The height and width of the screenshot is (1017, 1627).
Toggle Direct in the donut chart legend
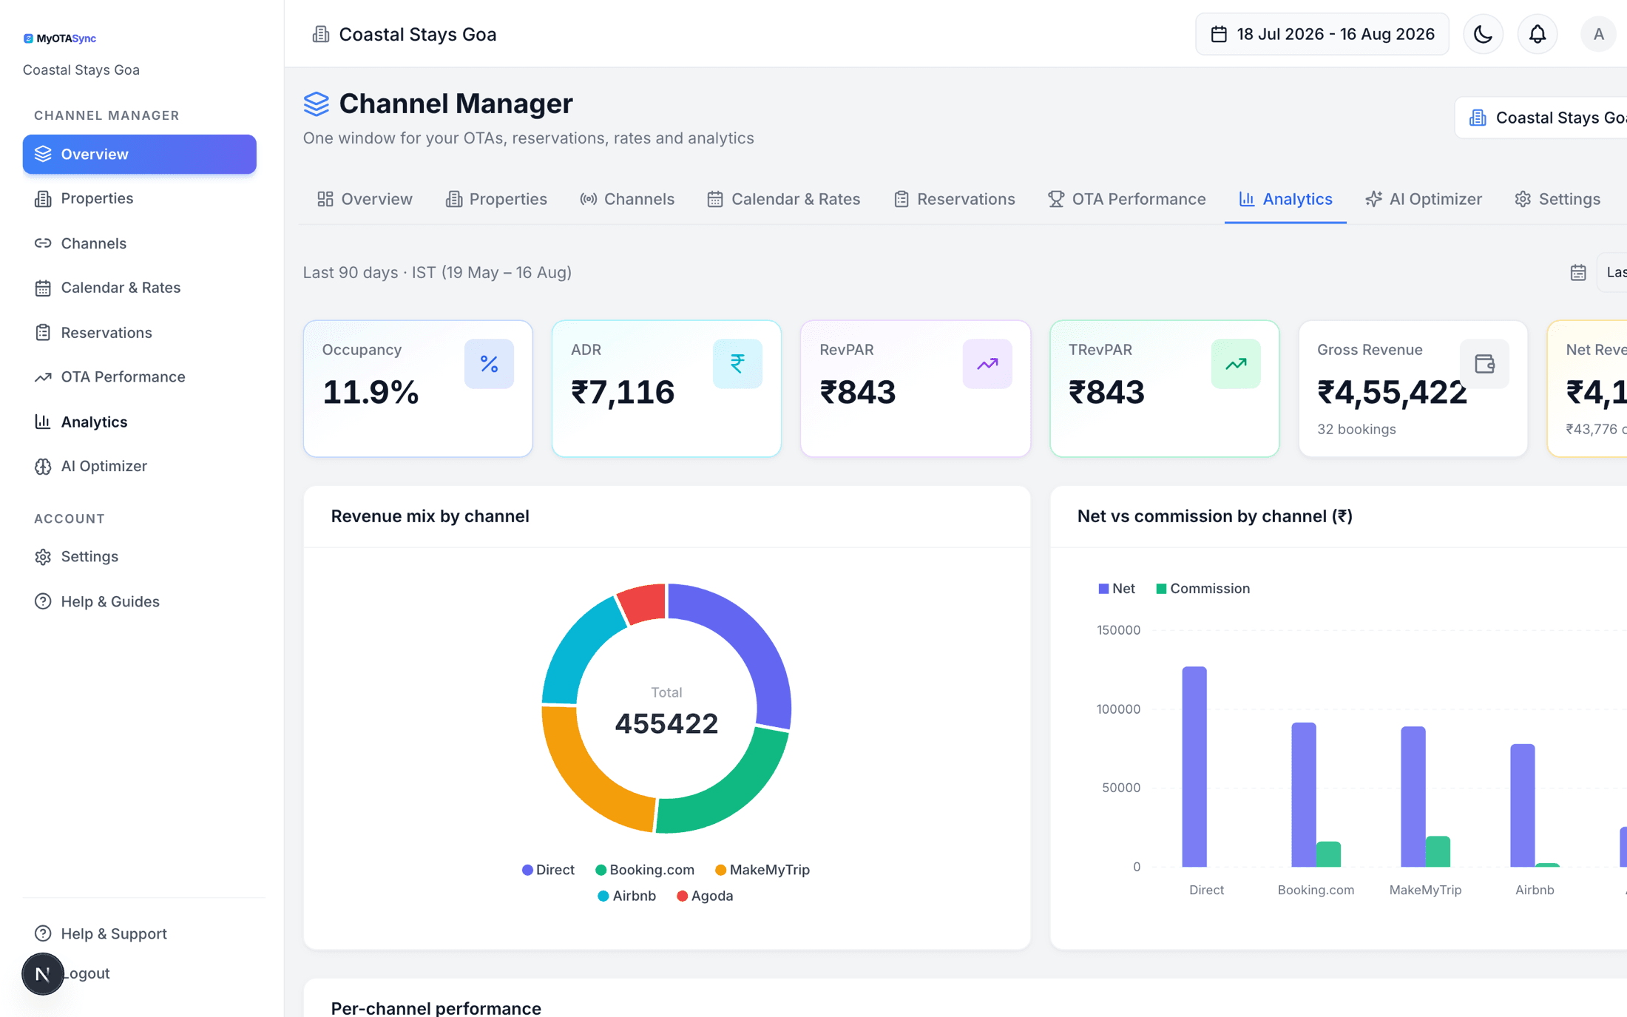(548, 870)
